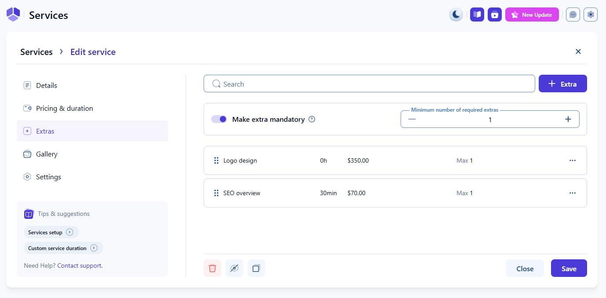
Task: Open the video tutorials icon in header
Action: [495, 15]
